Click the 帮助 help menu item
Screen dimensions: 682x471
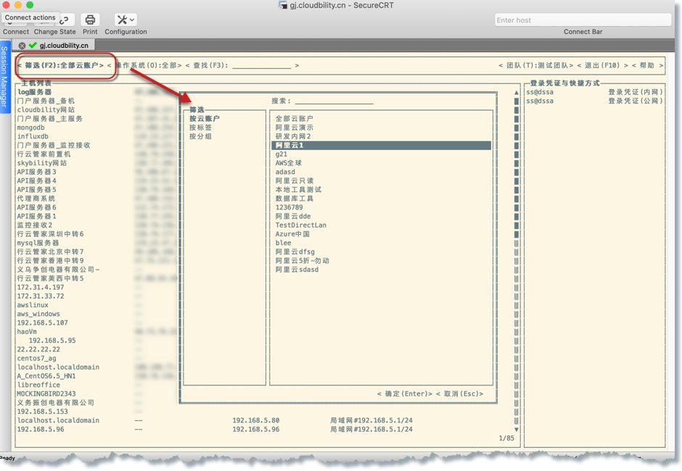[x=647, y=65]
